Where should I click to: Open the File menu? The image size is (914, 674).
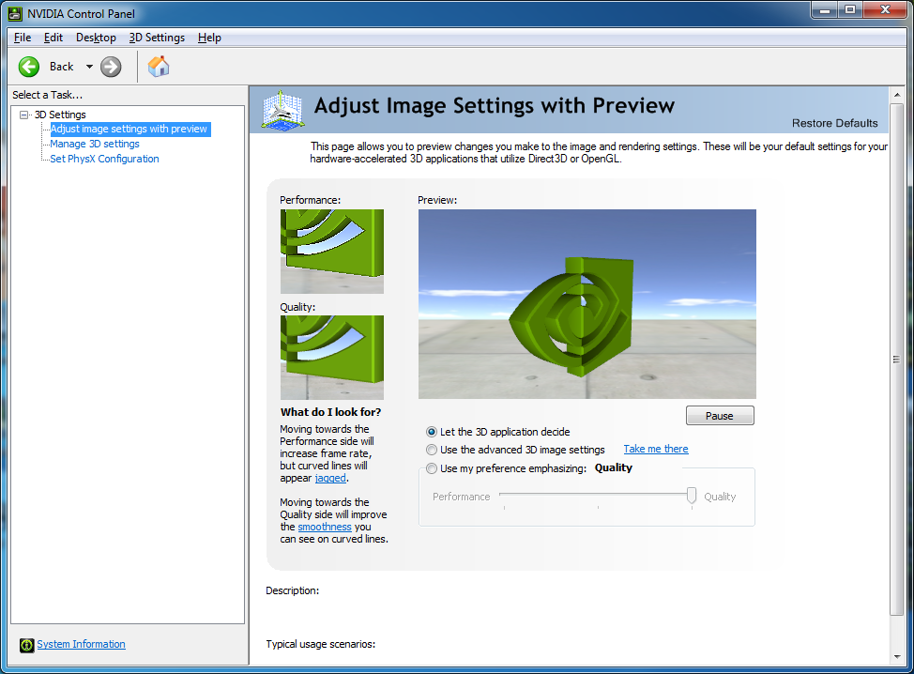click(23, 38)
